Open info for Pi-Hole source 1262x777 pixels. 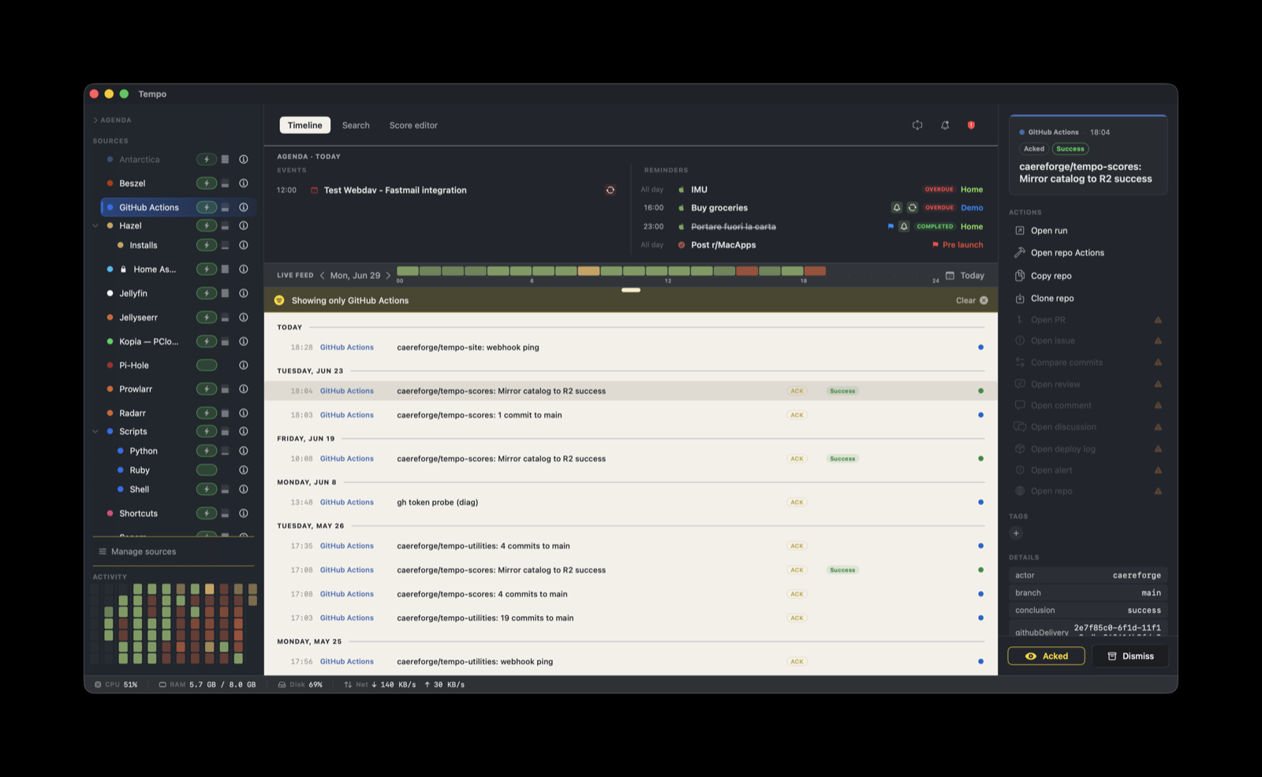[x=244, y=365]
